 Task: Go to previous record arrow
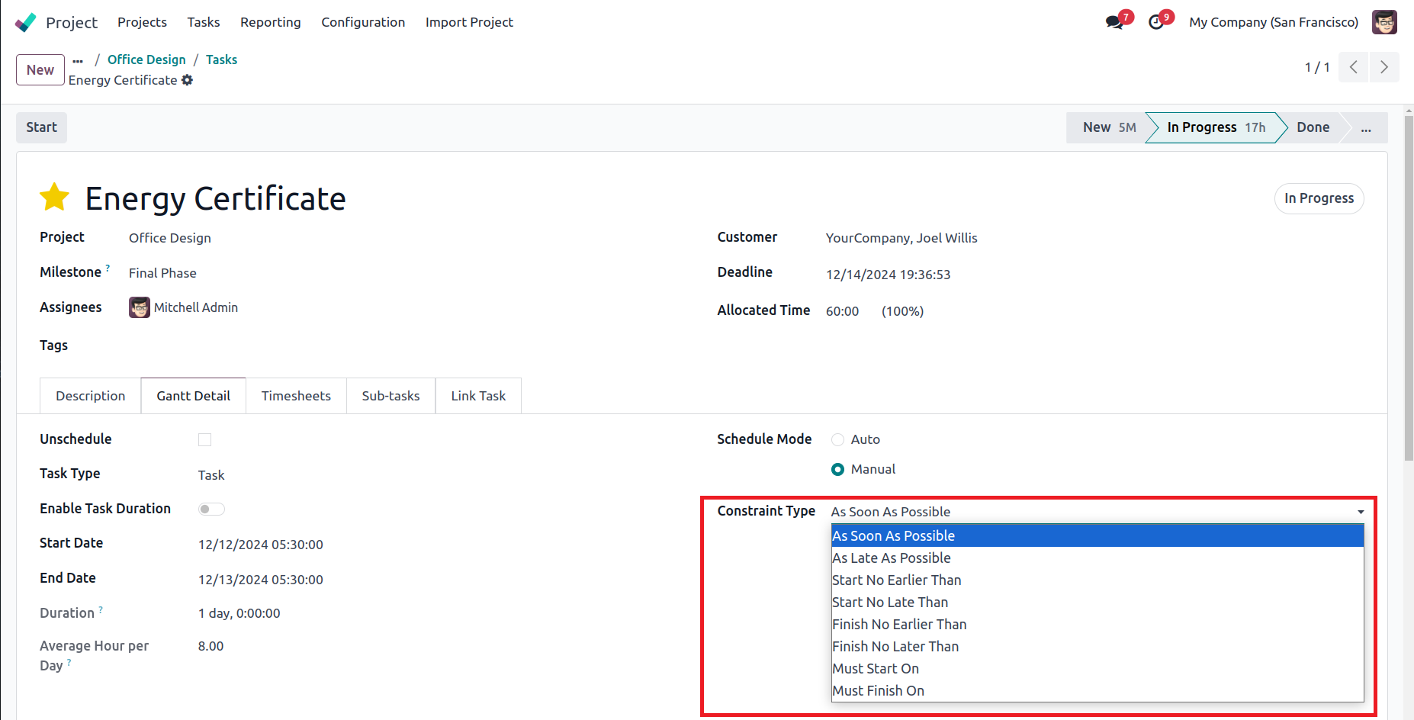point(1353,67)
